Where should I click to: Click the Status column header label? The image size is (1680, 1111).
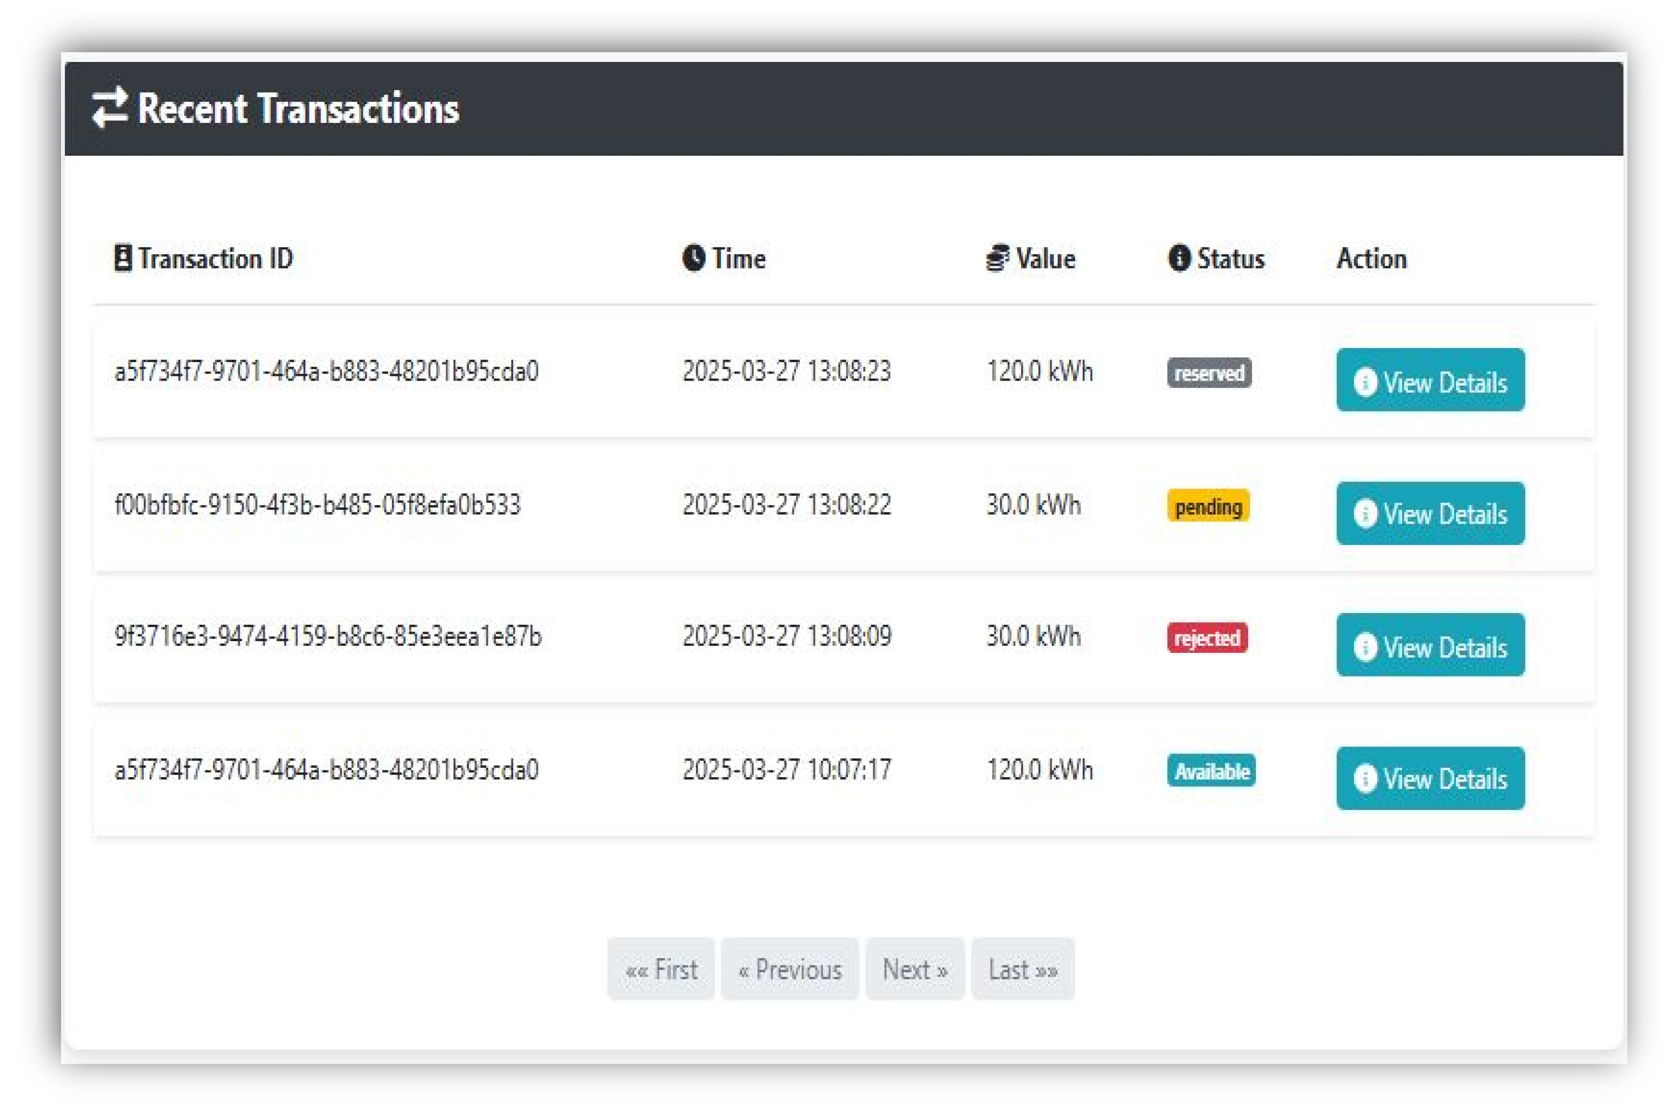pos(1230,258)
